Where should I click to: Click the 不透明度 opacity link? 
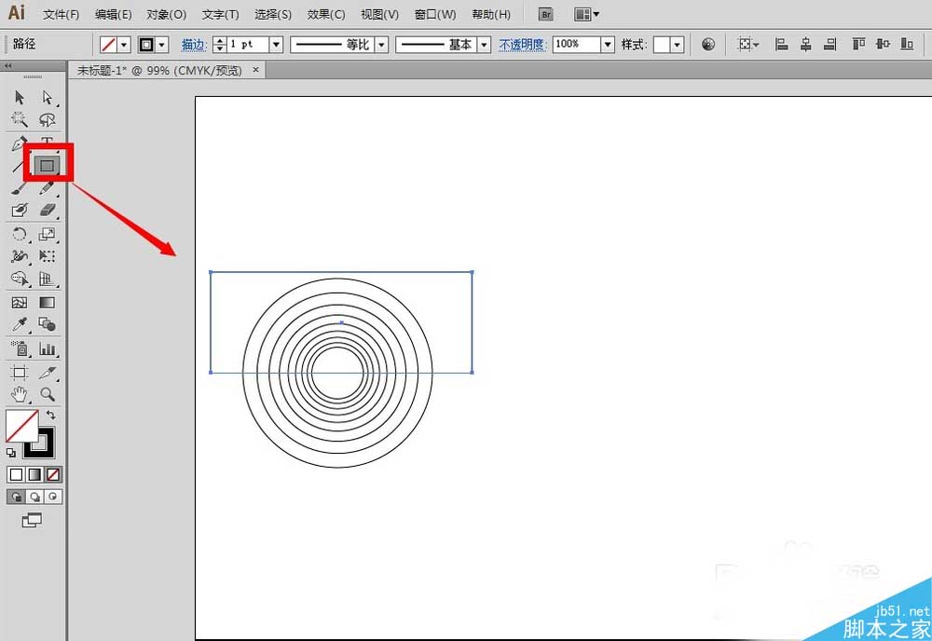coord(524,45)
